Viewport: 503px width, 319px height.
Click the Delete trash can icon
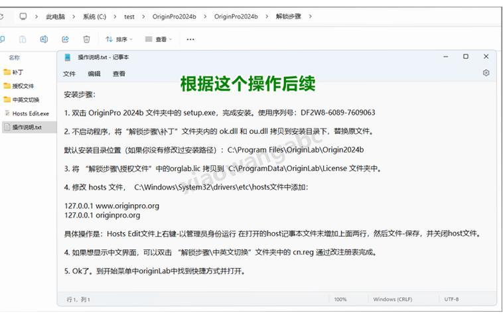pos(86,39)
